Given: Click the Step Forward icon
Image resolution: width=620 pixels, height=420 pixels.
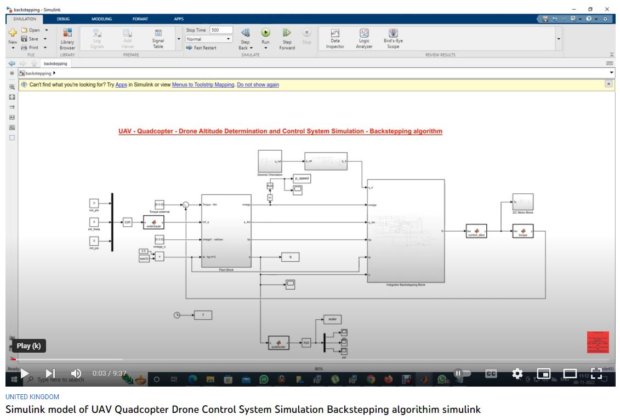Looking at the screenshot, I should tap(287, 33).
